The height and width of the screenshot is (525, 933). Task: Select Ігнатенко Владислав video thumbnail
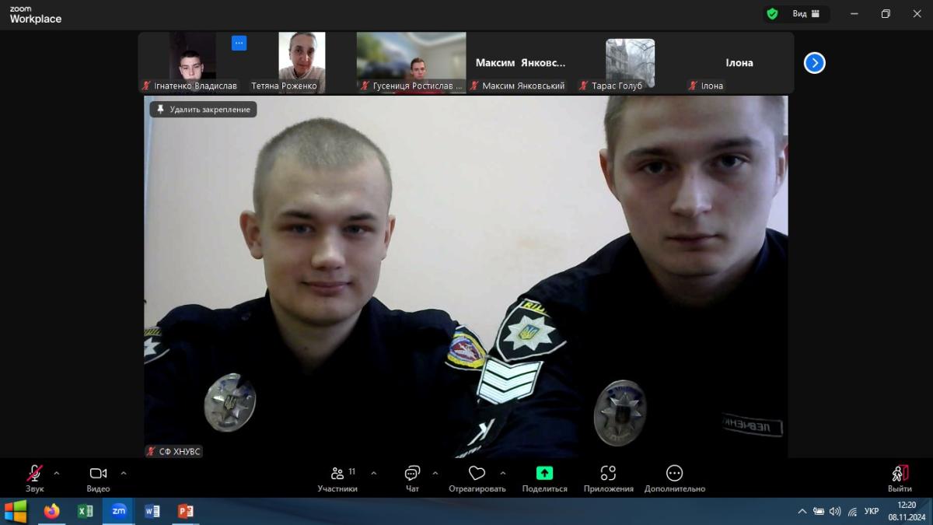193,62
